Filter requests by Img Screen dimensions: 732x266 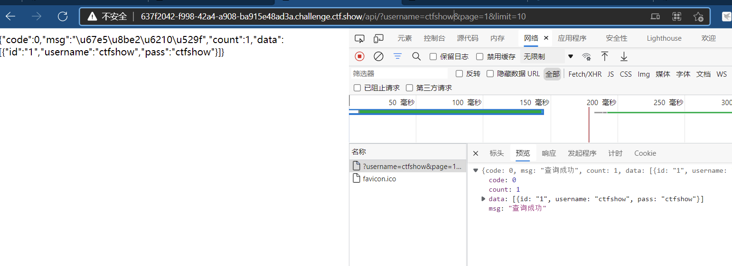pos(644,74)
